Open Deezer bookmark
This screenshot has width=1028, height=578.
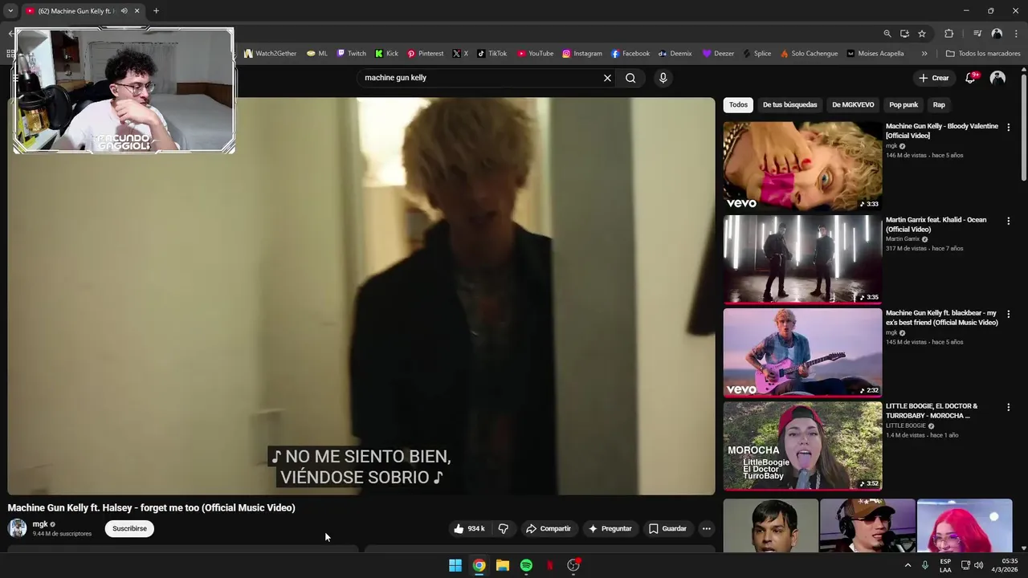tap(718, 54)
